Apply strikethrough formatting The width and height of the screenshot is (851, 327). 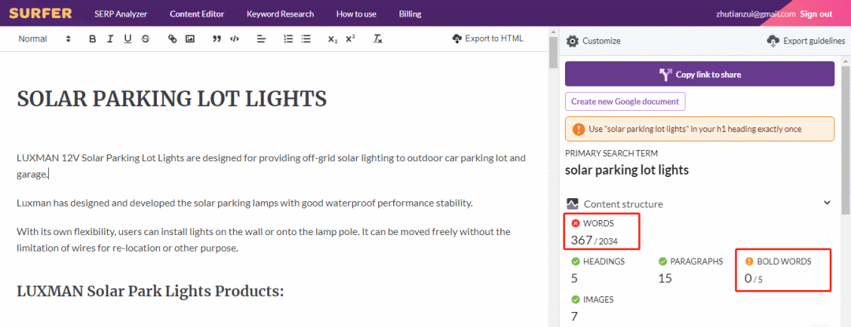coord(145,39)
